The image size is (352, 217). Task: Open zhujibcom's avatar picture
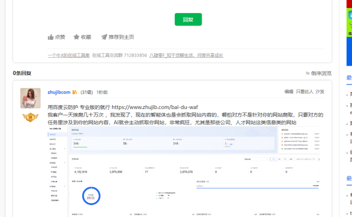[x=30, y=98]
